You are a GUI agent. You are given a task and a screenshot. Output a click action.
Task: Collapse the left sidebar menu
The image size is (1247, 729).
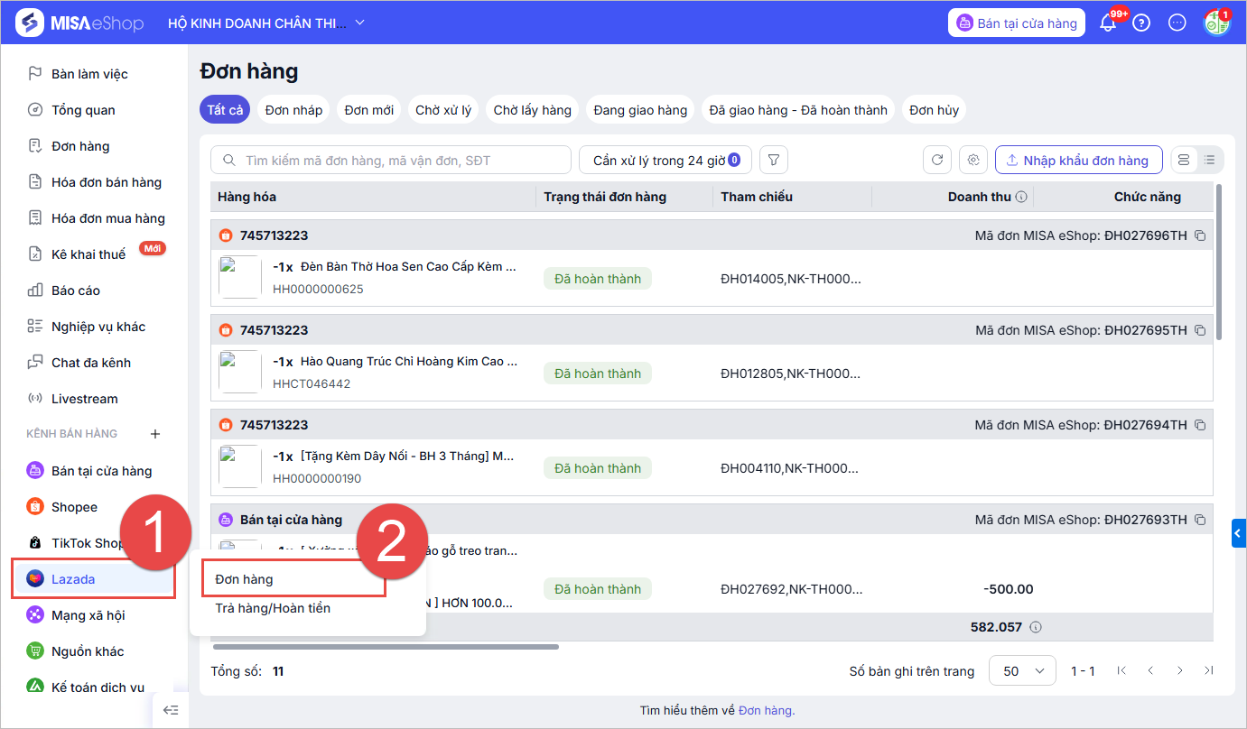(171, 710)
